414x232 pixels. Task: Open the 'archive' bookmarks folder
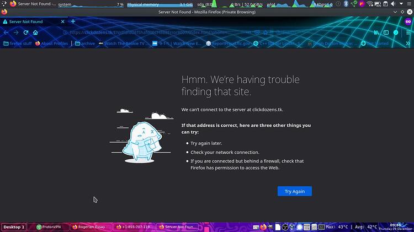pyautogui.click(x=85, y=44)
